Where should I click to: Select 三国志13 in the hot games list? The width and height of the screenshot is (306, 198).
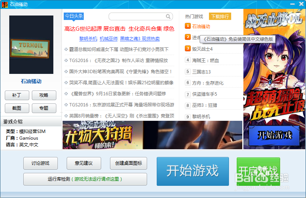click(202, 72)
